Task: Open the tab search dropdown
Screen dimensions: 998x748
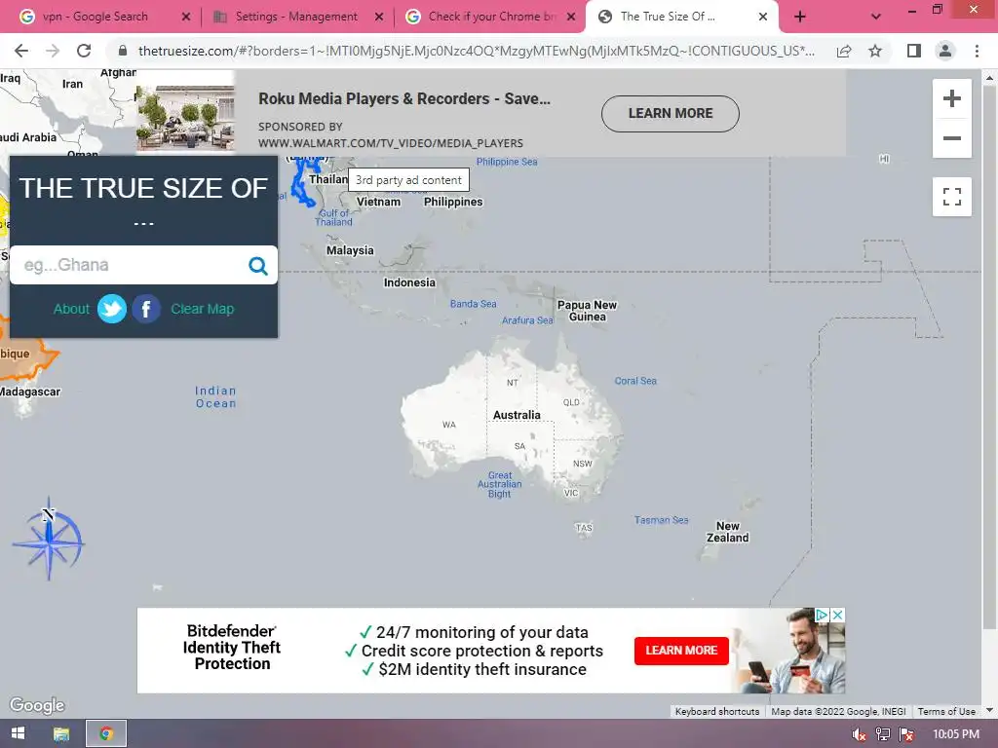Action: [876, 17]
